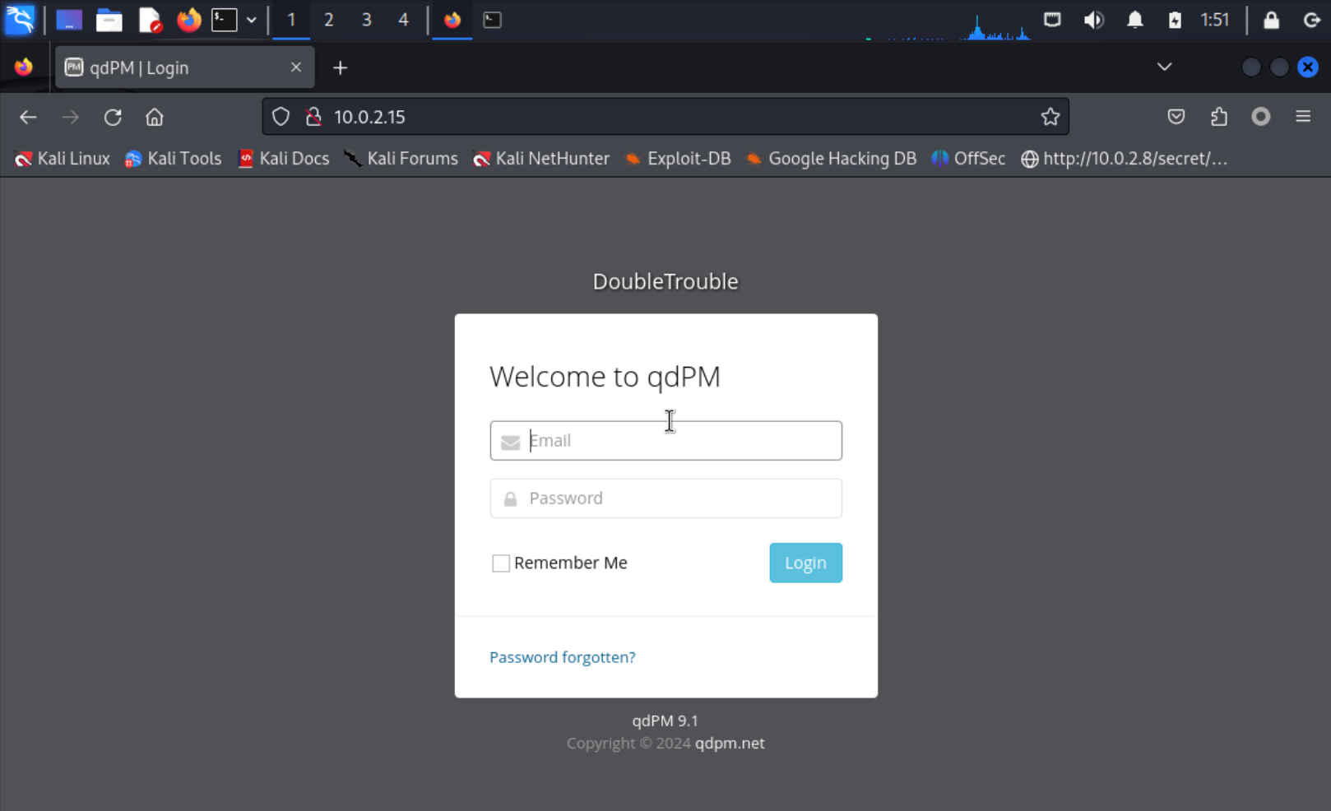Open the file manager from the taskbar
1331x811 pixels.
point(109,20)
